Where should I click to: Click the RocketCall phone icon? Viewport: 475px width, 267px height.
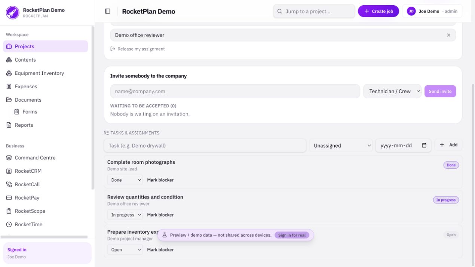pos(9,184)
